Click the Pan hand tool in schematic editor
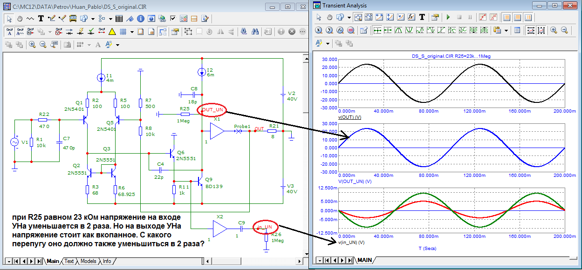 pos(20,19)
